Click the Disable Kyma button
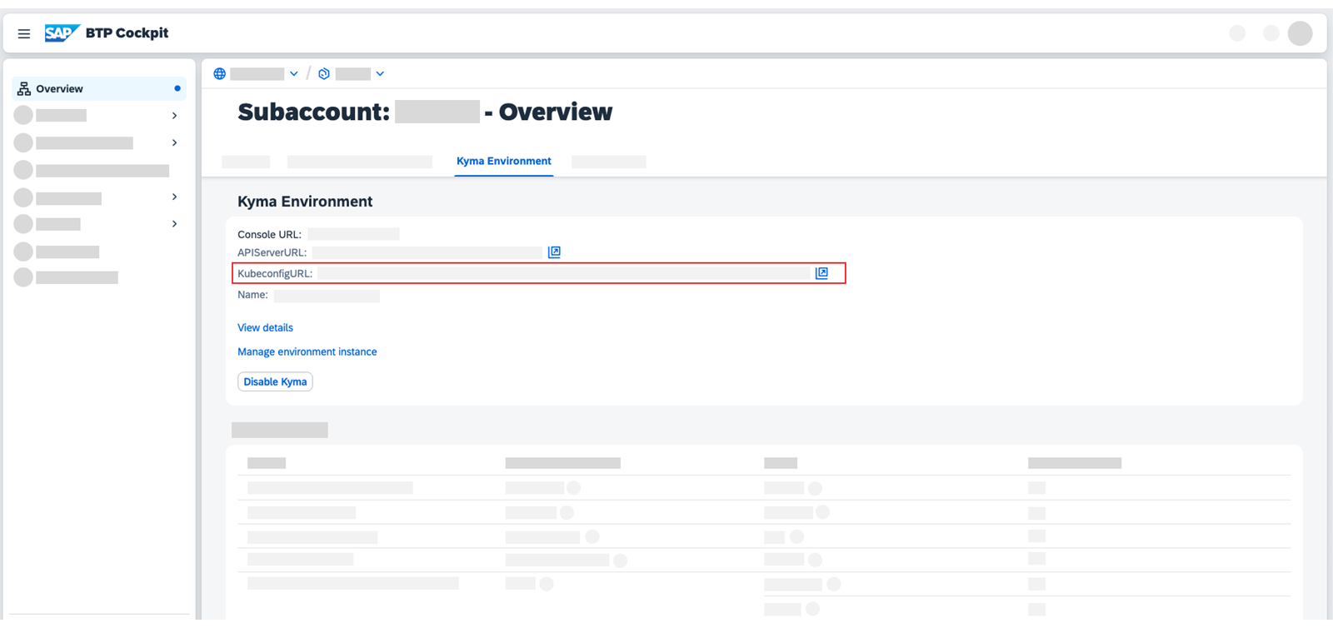1333x628 pixels. [275, 381]
